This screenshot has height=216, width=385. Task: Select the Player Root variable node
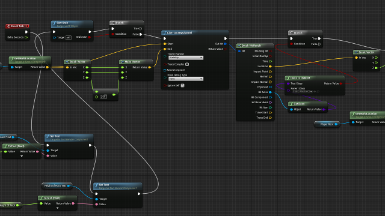pos(327,124)
